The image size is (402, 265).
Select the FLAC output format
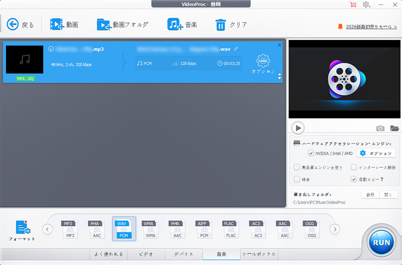[230, 229]
